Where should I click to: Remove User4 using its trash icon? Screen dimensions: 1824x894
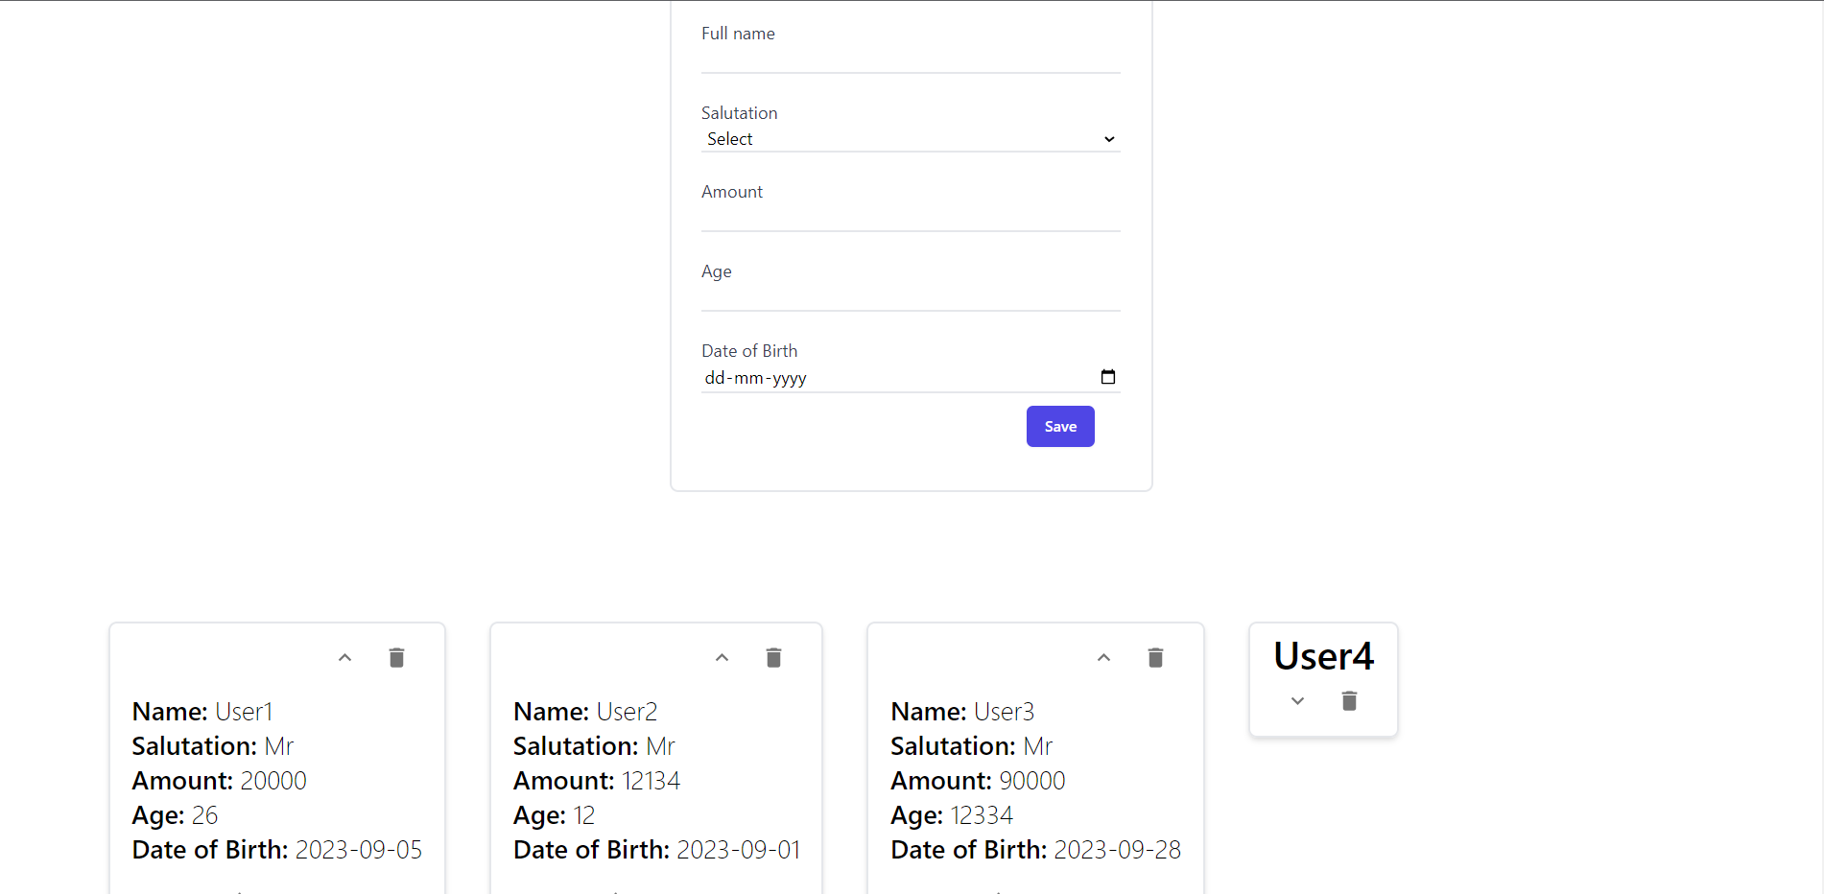(1349, 701)
